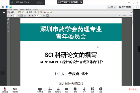Open the chat panel

coord(66,90)
